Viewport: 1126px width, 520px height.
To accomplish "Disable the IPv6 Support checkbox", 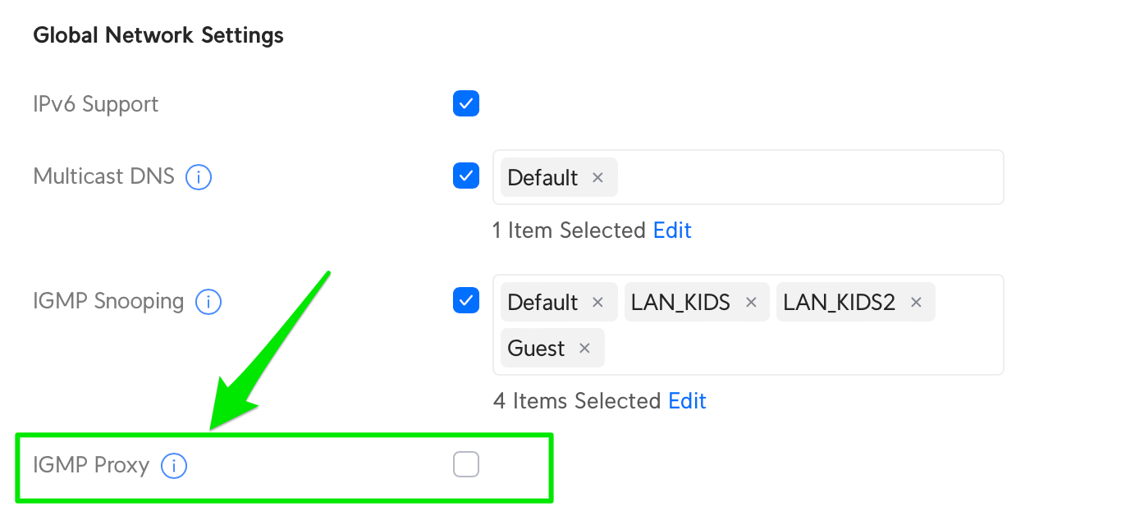I will click(x=466, y=104).
